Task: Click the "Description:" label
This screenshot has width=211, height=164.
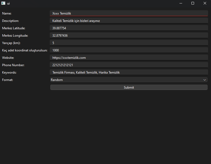Action: coord(10,21)
